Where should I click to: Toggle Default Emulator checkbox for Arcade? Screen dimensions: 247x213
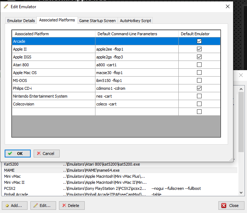click(x=199, y=41)
